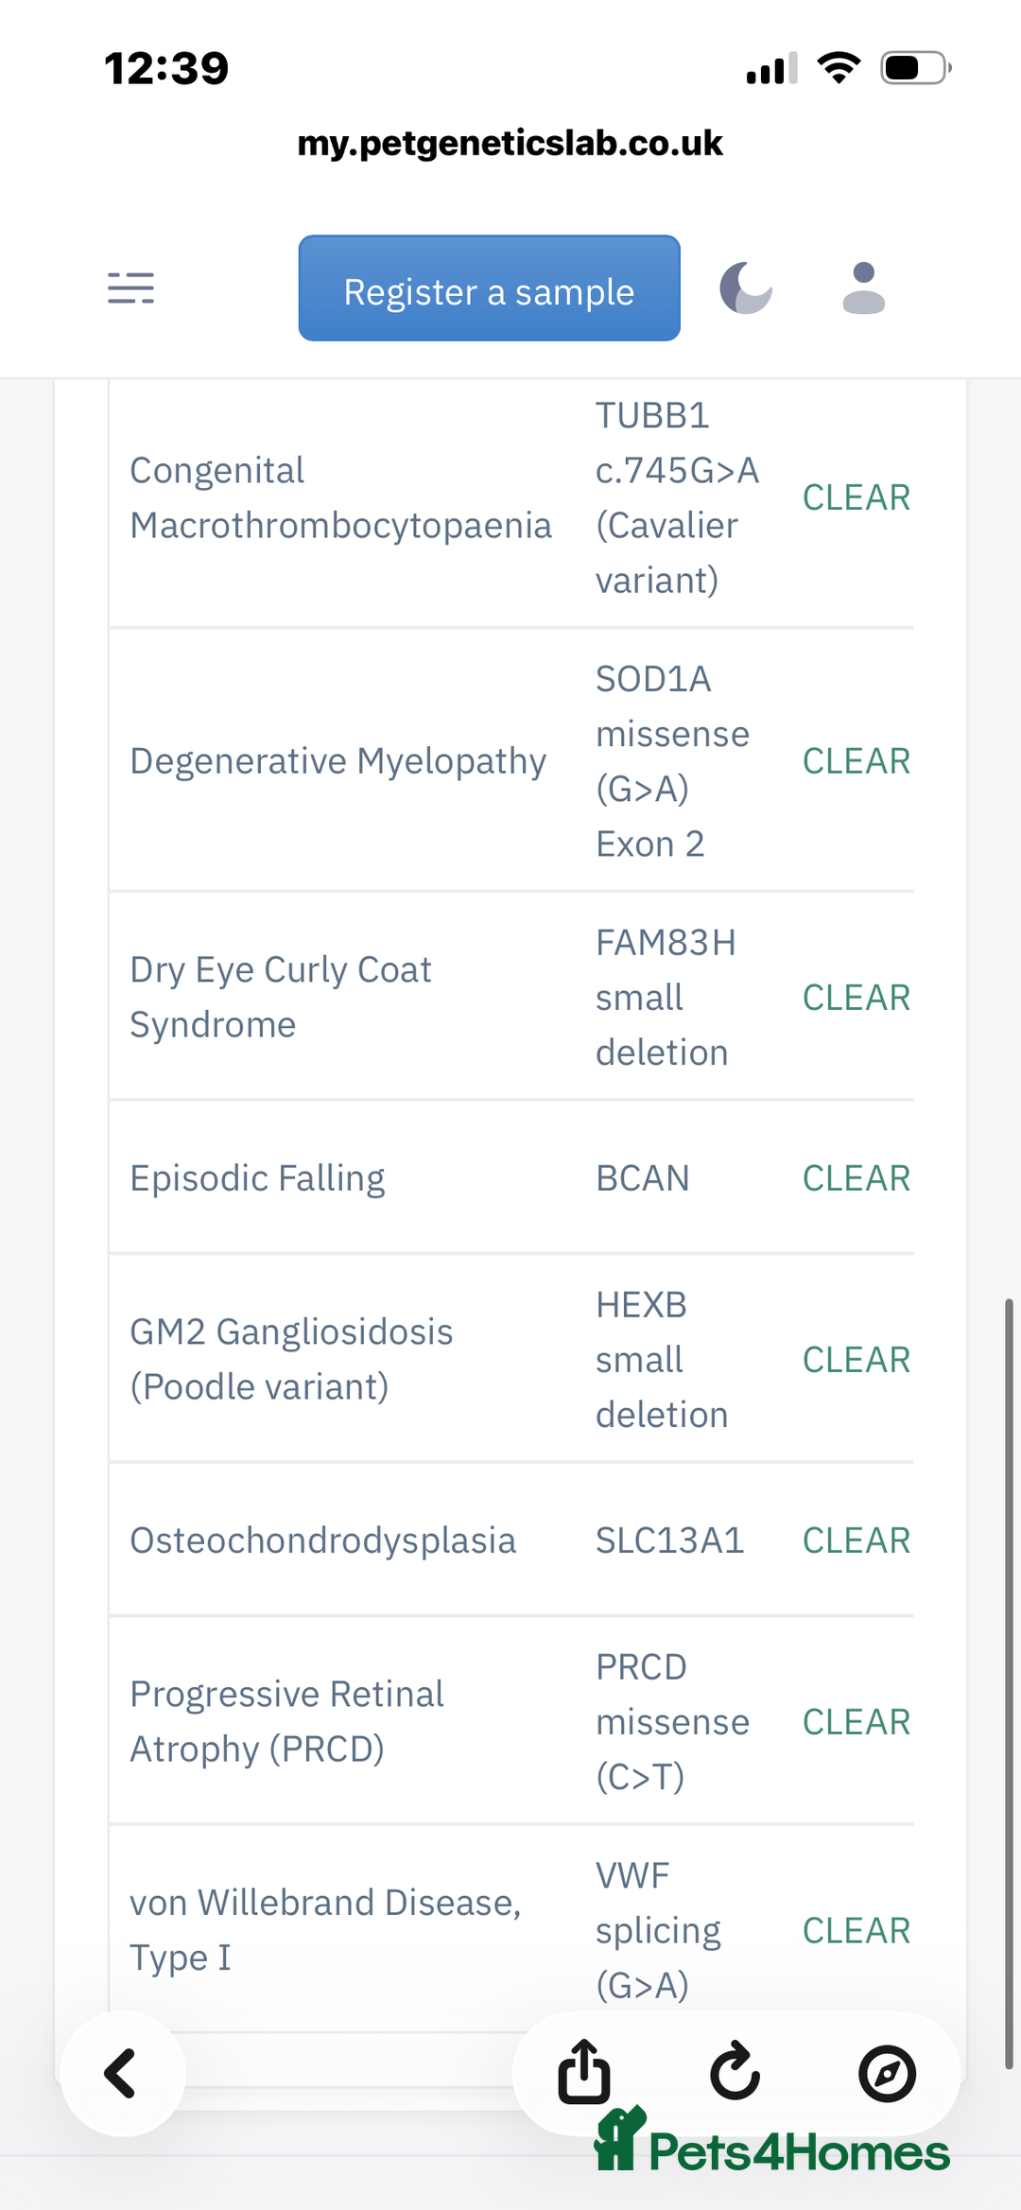Toggle dark mode moon icon
Viewport: 1021px width, 2210px height.
click(746, 288)
